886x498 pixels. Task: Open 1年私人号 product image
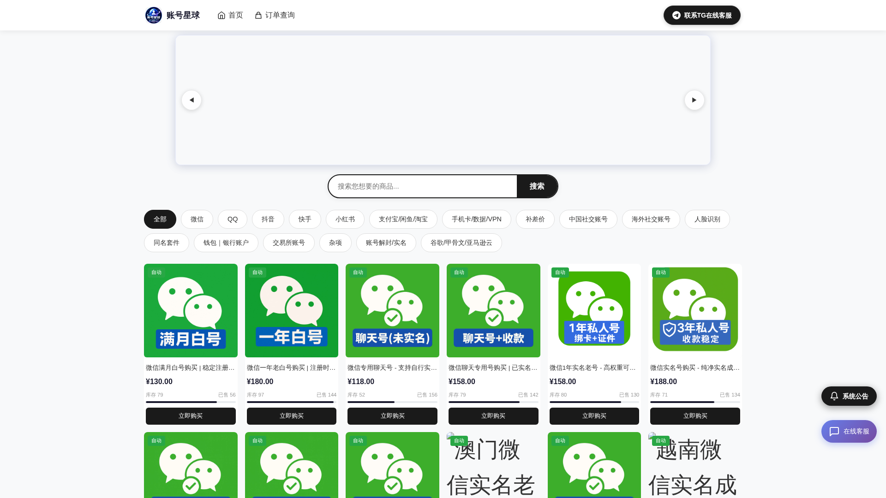594,310
